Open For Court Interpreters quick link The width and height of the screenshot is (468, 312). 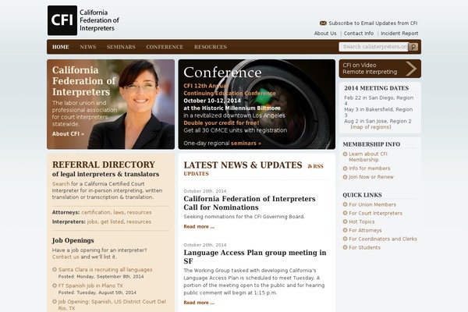(x=375, y=213)
